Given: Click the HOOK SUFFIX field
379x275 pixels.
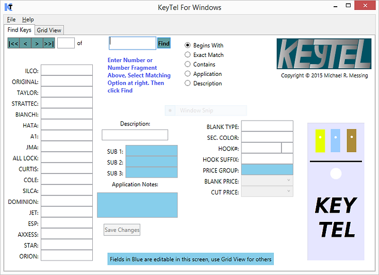Looking at the screenshot, I should (267, 159).
